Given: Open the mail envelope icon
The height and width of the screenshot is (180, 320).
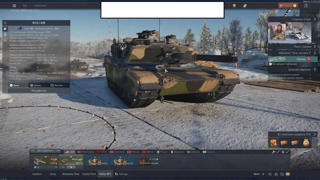Looking at the screenshot, I should pyautogui.click(x=288, y=174).
